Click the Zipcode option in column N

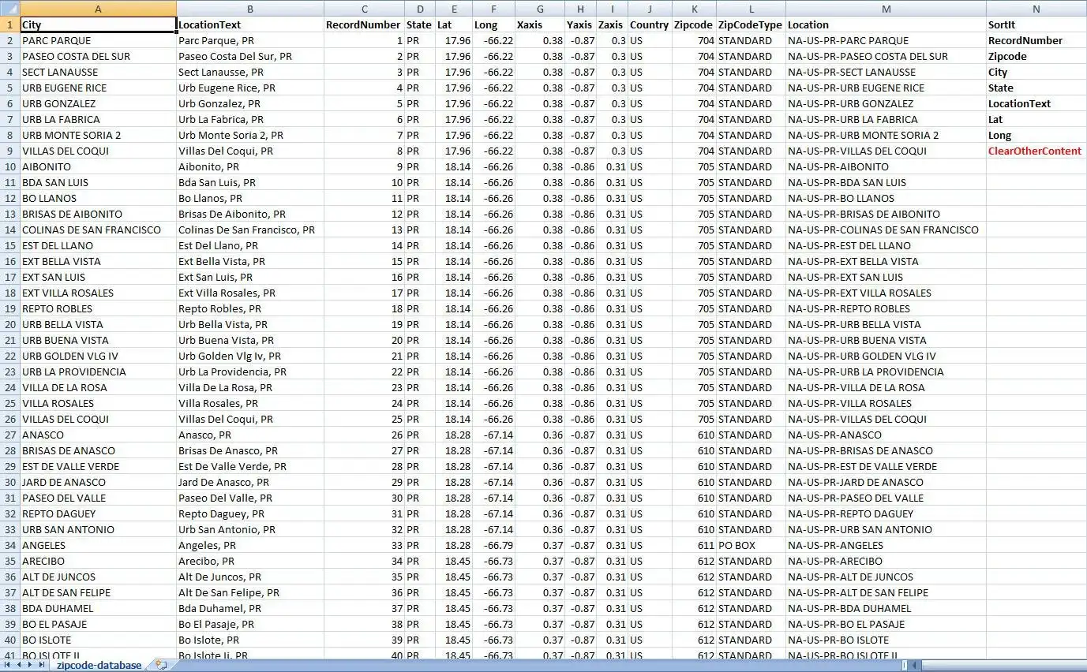point(1036,57)
